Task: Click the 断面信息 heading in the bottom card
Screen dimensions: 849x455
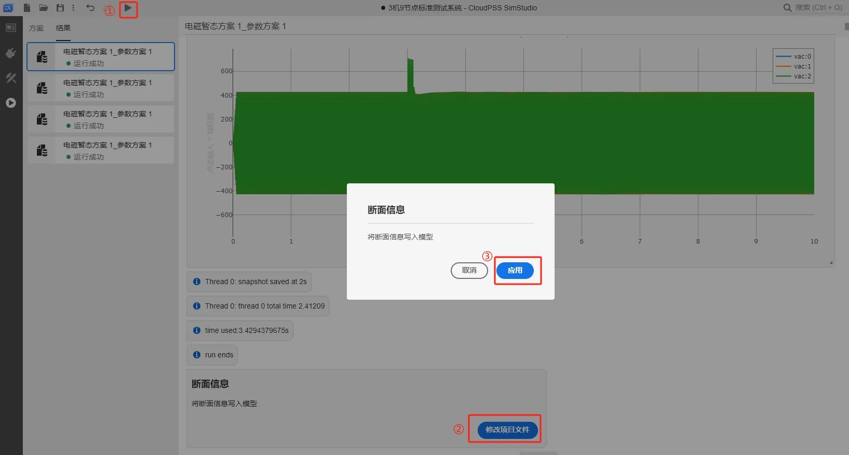Action: [210, 384]
